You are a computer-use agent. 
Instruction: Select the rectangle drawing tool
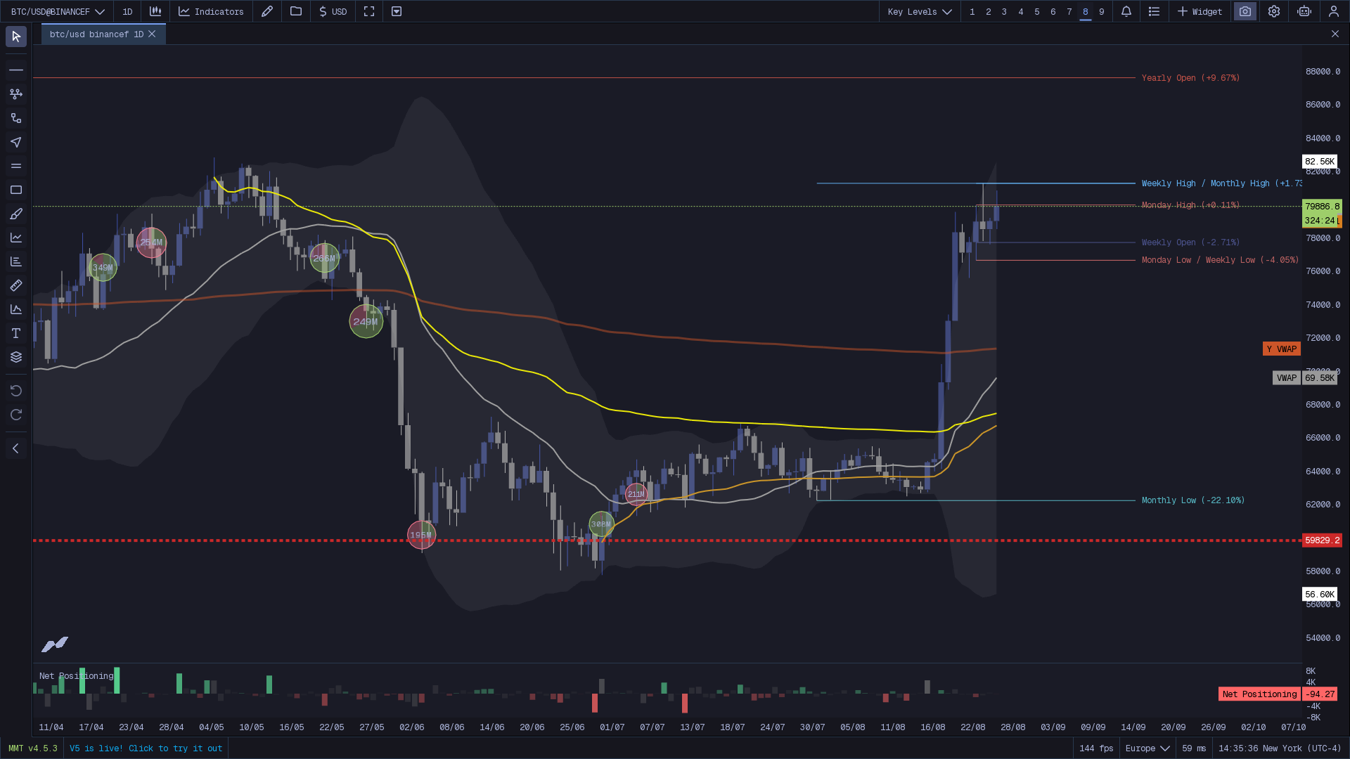[16, 190]
